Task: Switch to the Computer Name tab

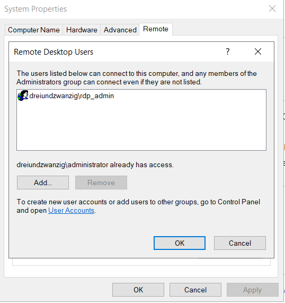Action: pyautogui.click(x=34, y=30)
